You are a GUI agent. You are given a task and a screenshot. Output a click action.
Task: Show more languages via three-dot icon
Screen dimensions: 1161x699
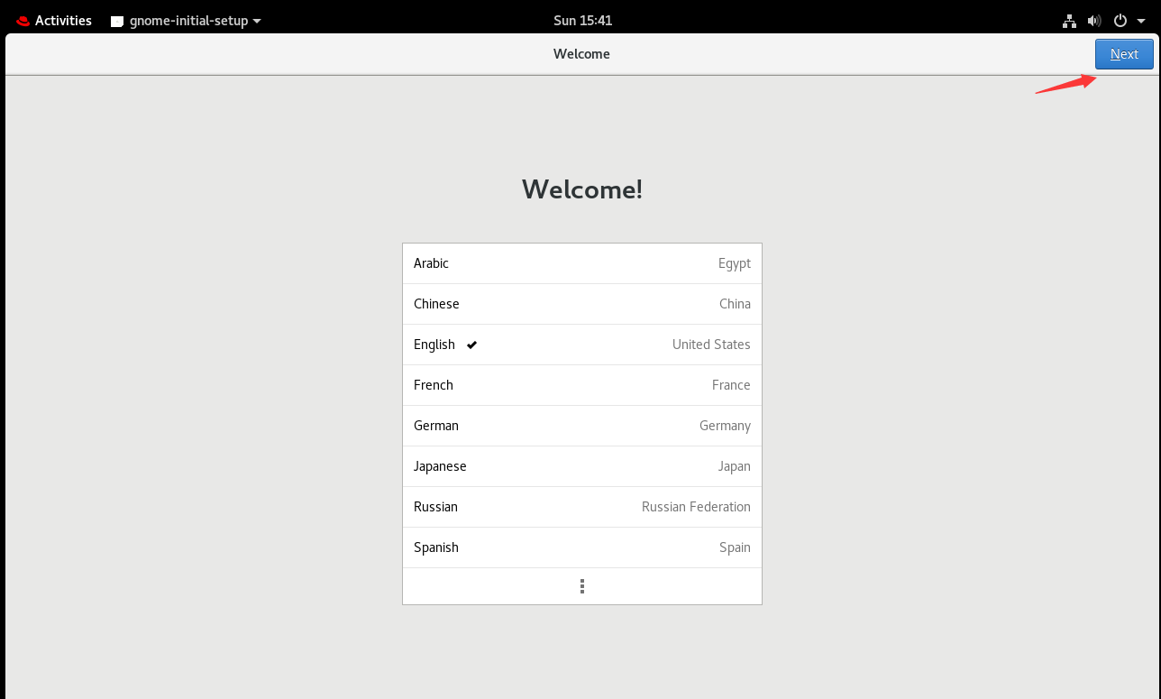click(x=582, y=586)
